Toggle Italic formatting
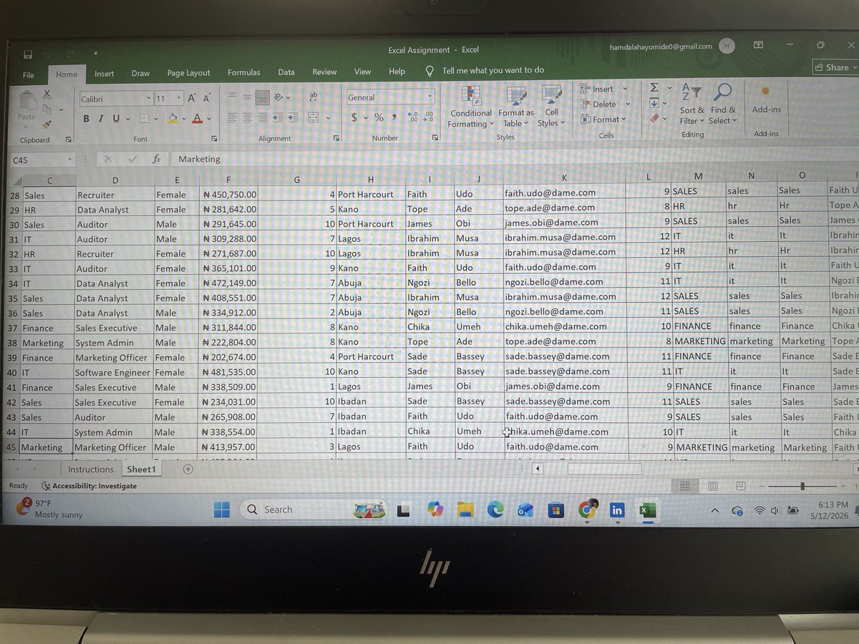The image size is (859, 644). 101,118
